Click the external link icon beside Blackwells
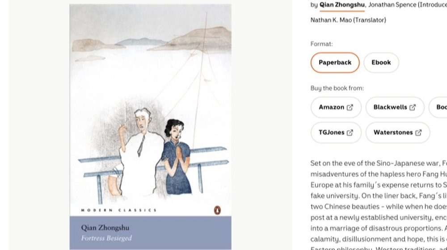The height and width of the screenshot is (250, 447). coord(413,107)
